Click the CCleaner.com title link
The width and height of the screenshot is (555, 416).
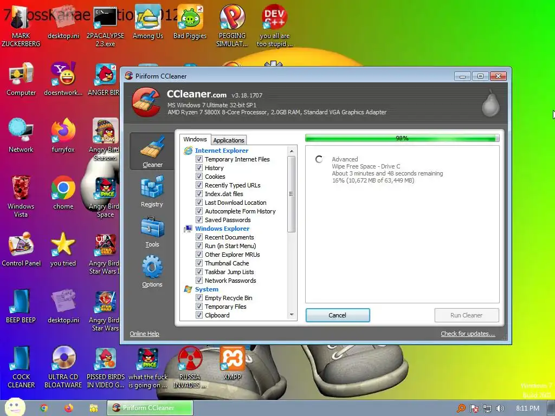(x=196, y=94)
